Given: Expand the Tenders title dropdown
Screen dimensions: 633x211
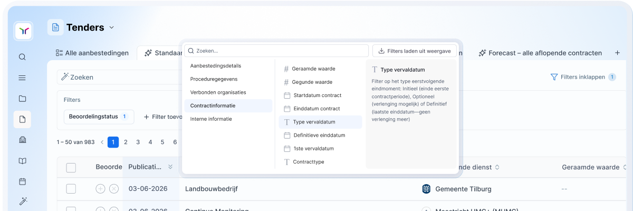Looking at the screenshot, I should [x=111, y=27].
